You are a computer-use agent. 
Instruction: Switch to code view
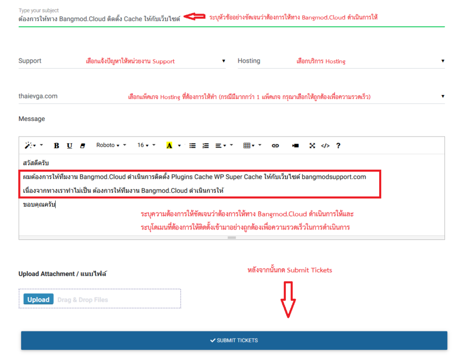pos(325,146)
